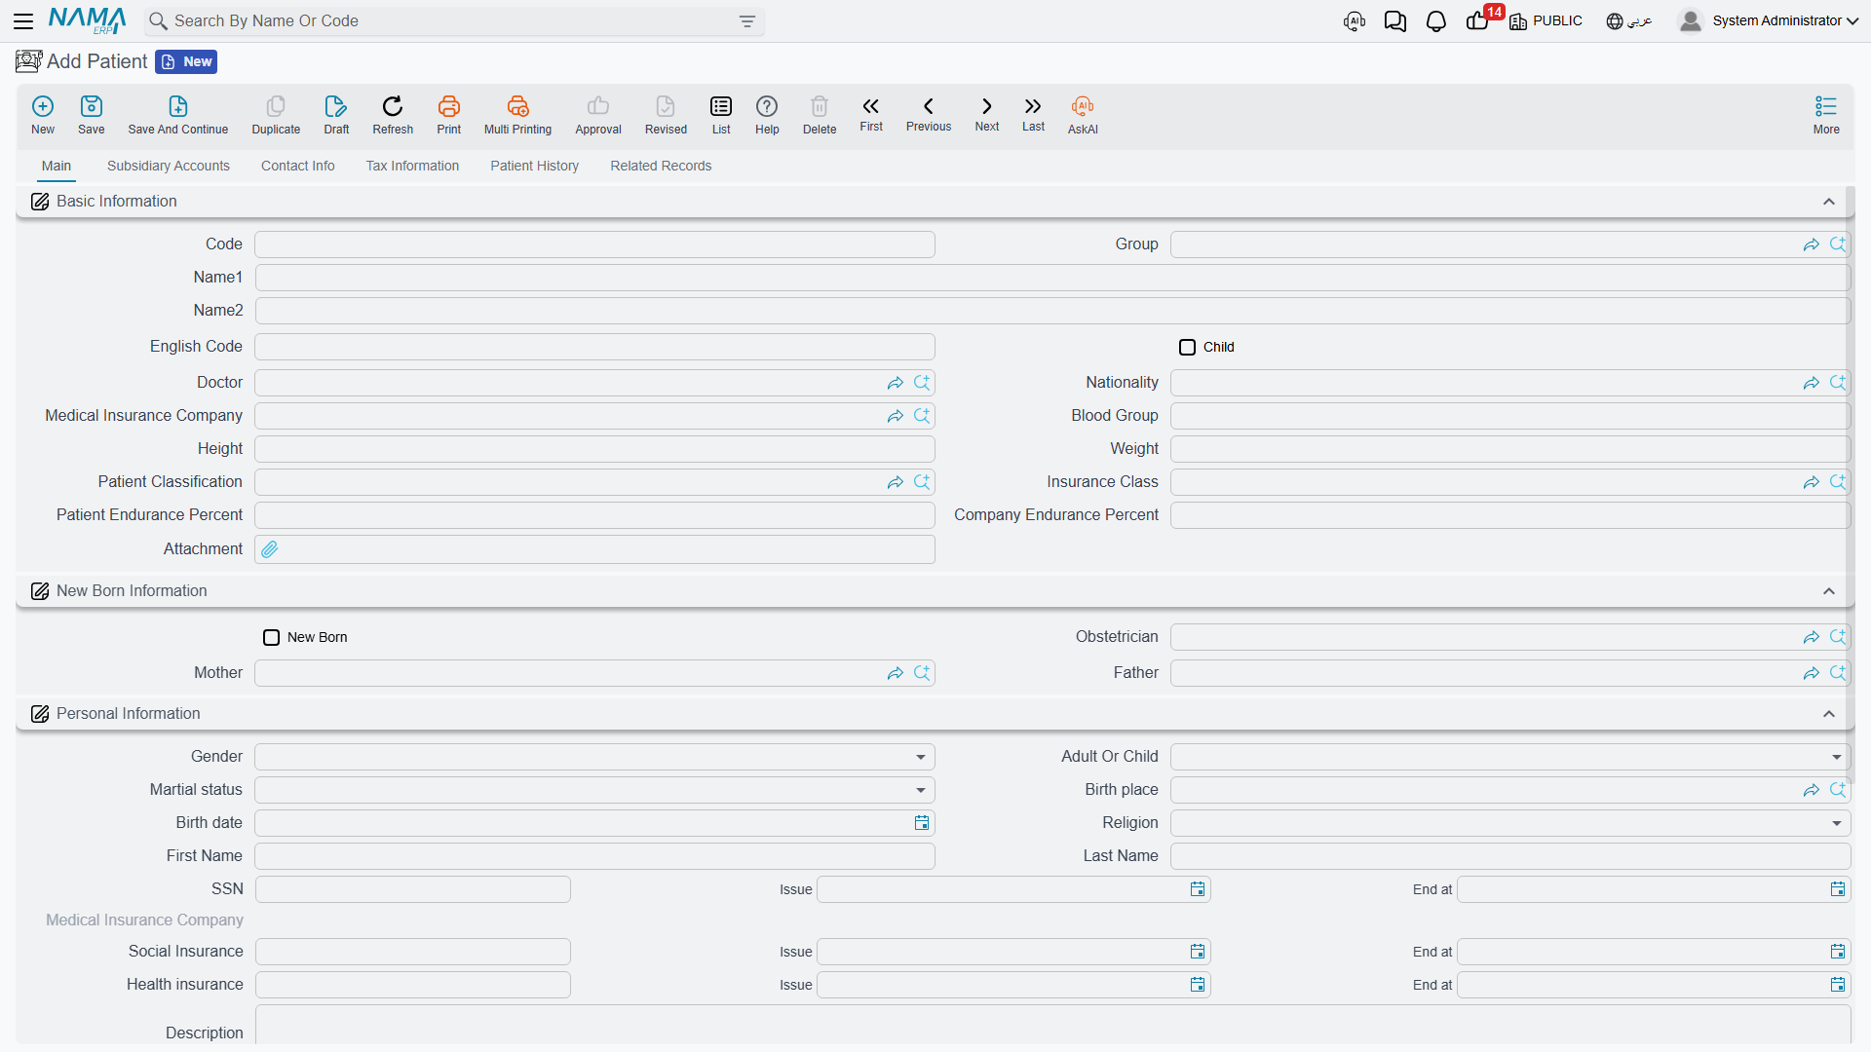Open Help
The image size is (1871, 1052).
pyautogui.click(x=767, y=115)
